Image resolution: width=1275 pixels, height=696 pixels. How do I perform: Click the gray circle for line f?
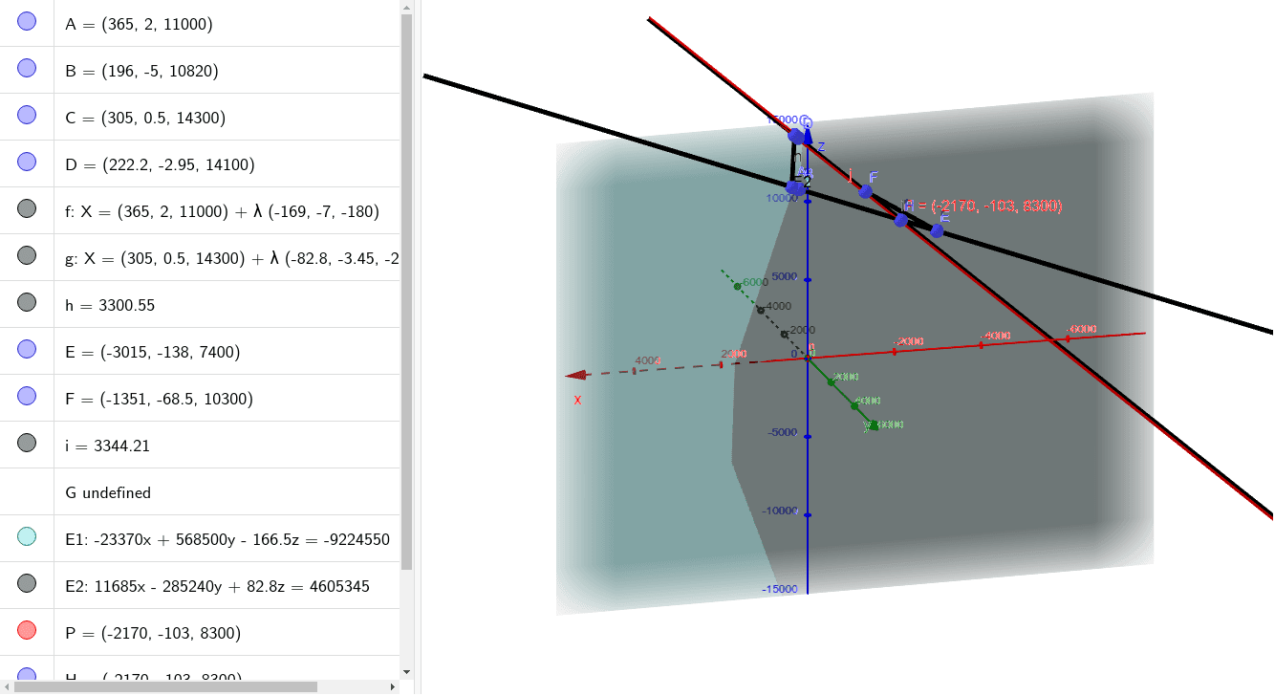(27, 208)
